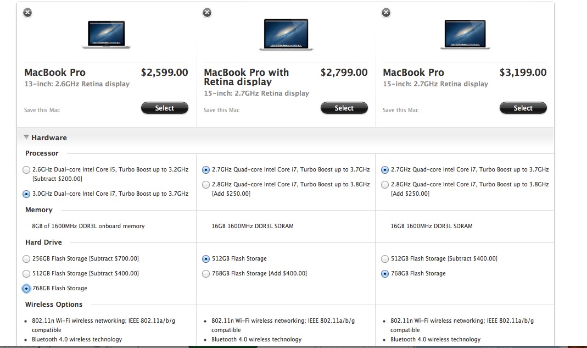
Task: Choose 512GB Flash Storage on 13-inch model
Action: (26, 274)
